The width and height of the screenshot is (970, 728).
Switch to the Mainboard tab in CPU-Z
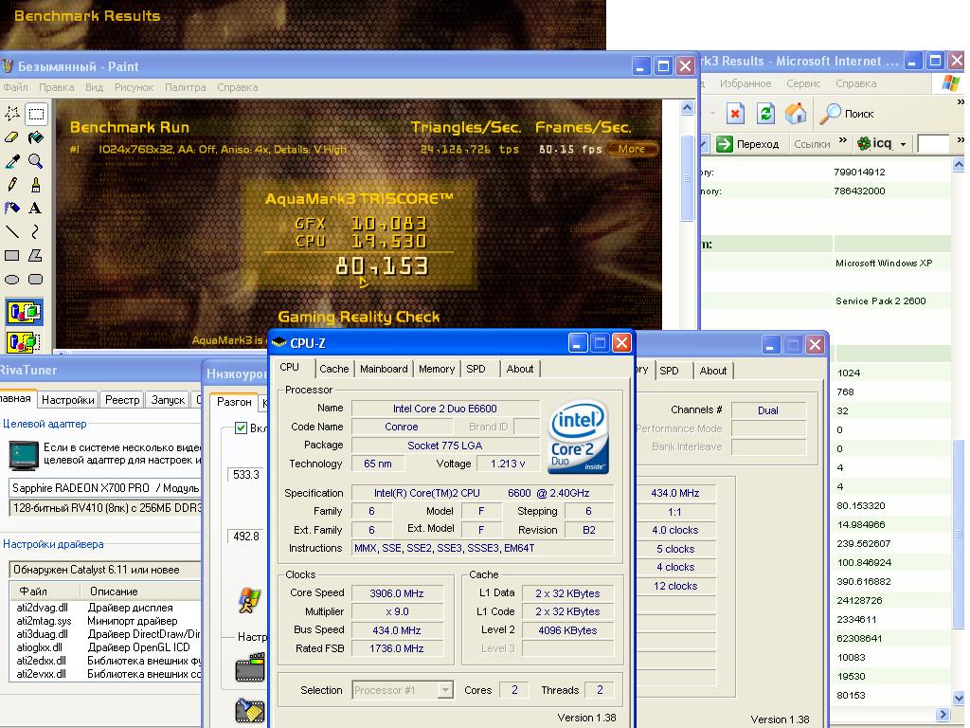pos(384,369)
